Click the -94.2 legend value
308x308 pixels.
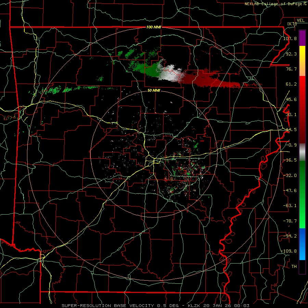[x=290, y=236]
